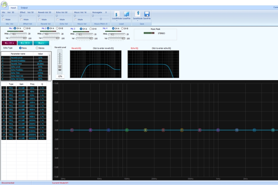Click the Reverb EQ curve preview

pos(96,64)
